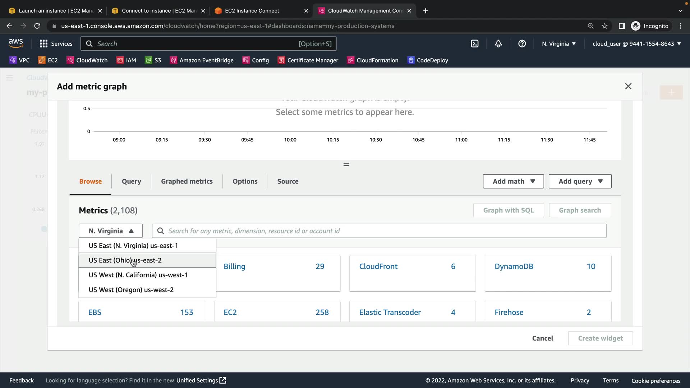Open the CloudWatch bookmark shortcut
The height and width of the screenshot is (388, 690).
click(x=87, y=60)
